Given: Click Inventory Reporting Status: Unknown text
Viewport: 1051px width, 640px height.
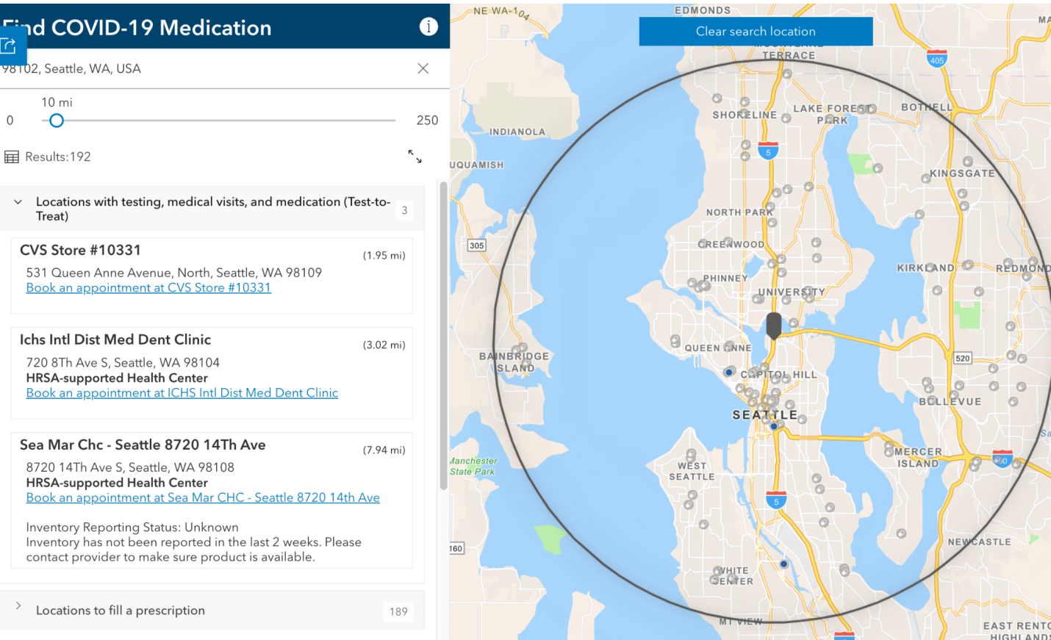Looking at the screenshot, I should [x=132, y=528].
